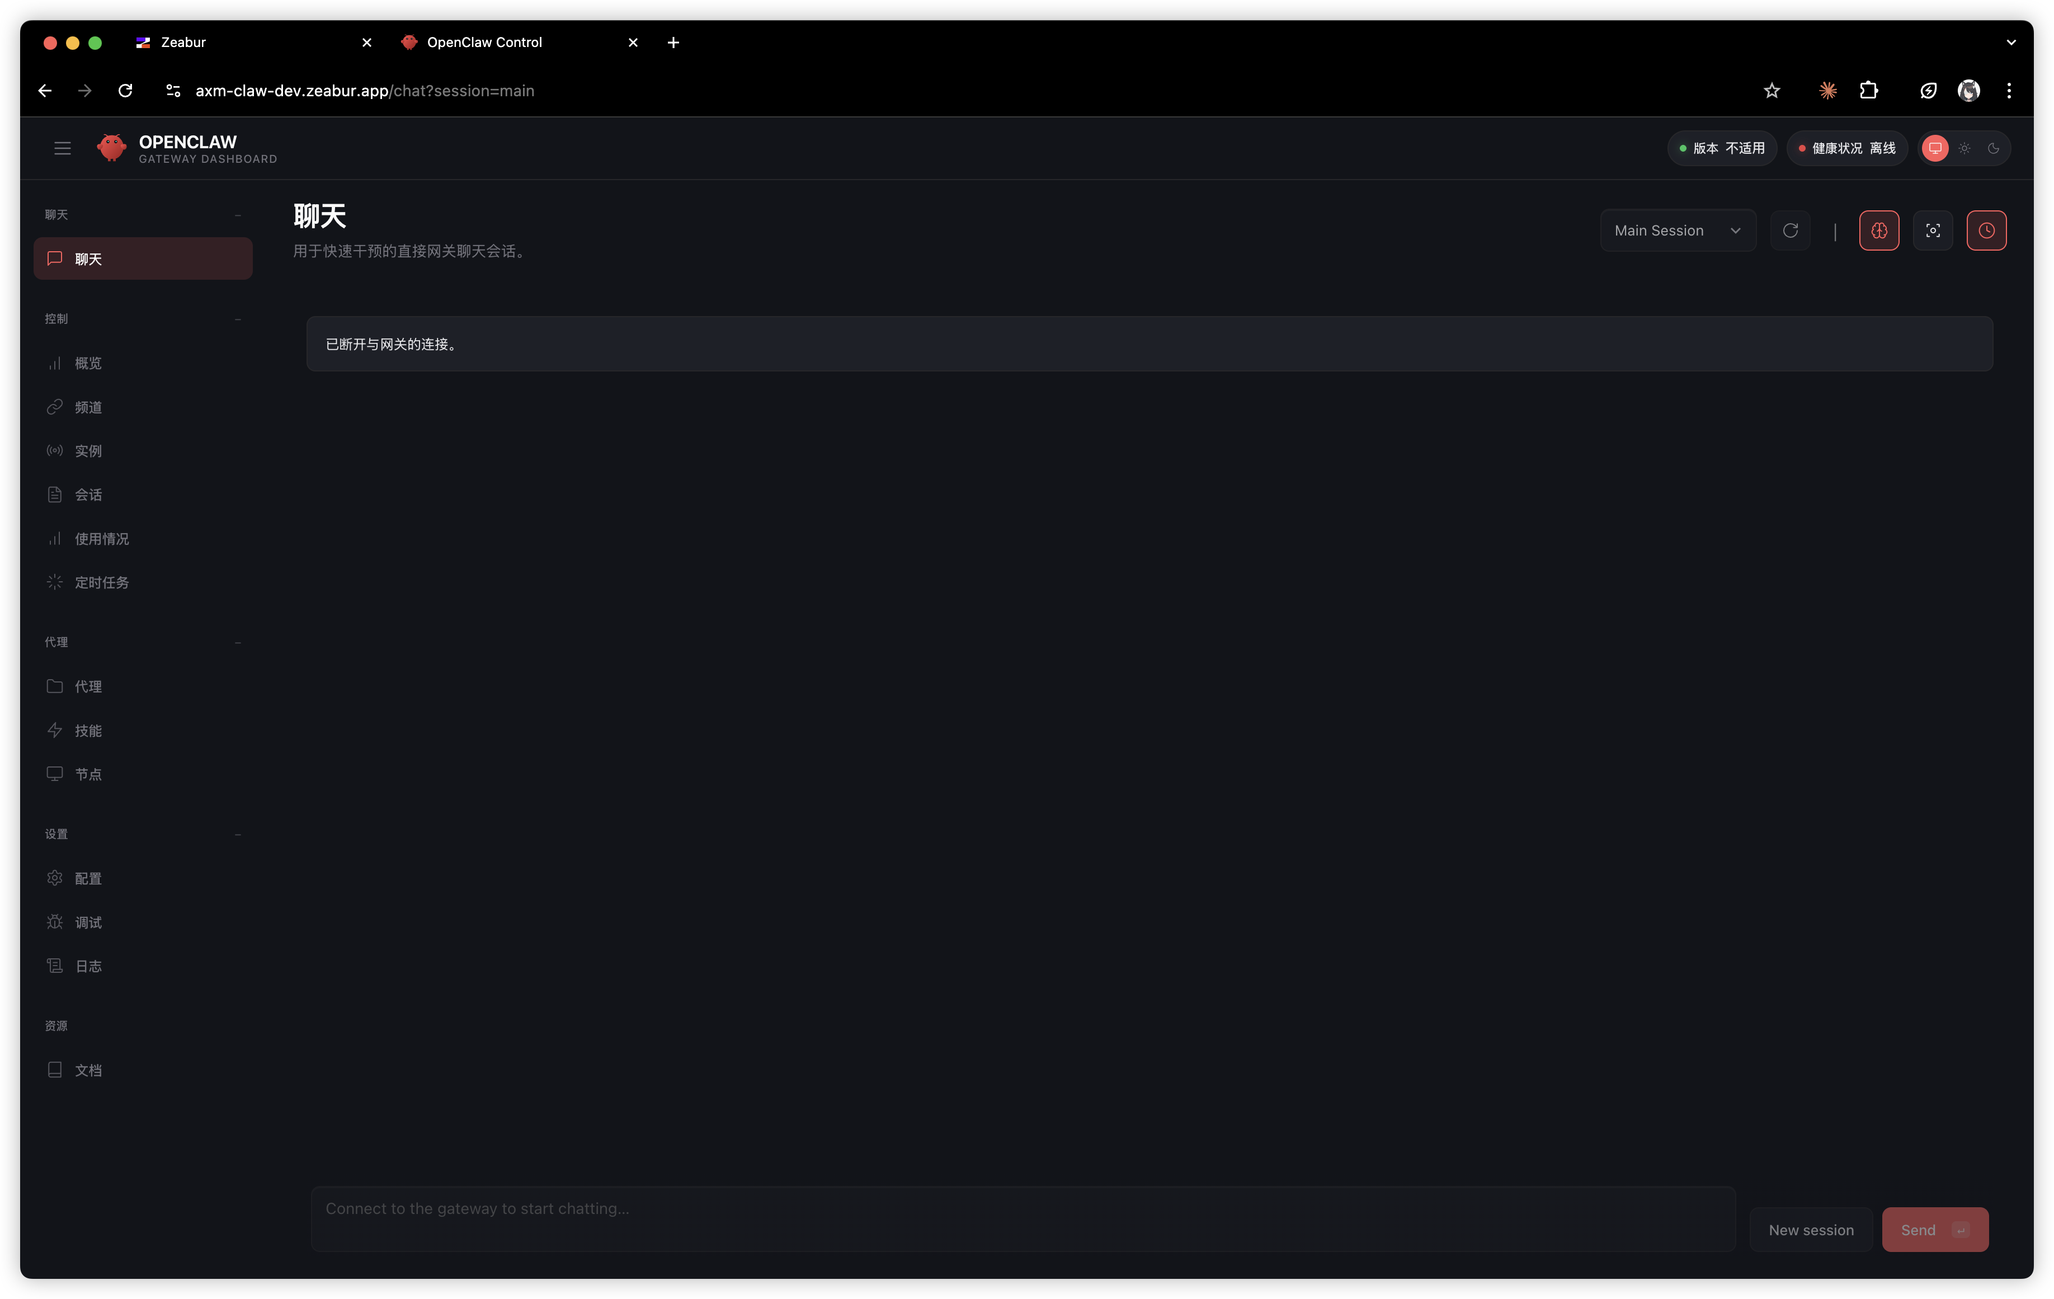Go to 技能 page
This screenshot has width=2054, height=1299.
(x=88, y=731)
